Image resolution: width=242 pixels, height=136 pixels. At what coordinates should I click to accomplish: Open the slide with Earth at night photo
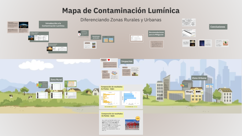tap(18, 27)
